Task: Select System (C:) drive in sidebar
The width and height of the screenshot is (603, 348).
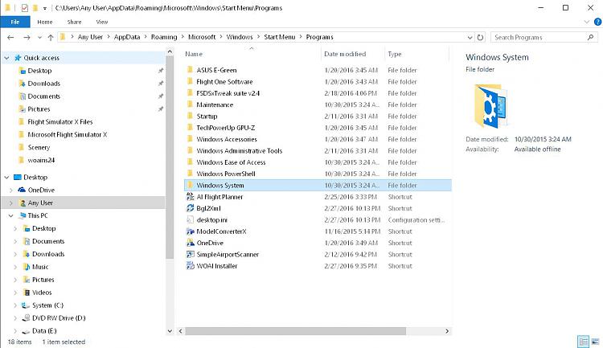Action: (x=43, y=305)
